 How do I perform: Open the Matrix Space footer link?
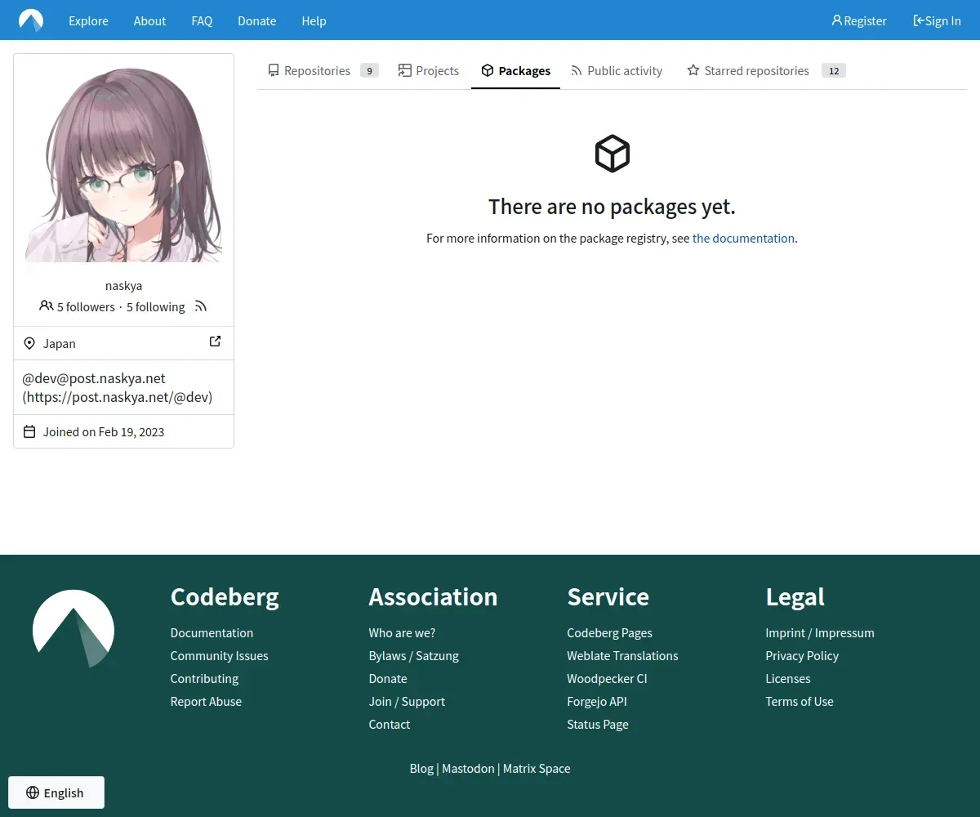click(537, 769)
